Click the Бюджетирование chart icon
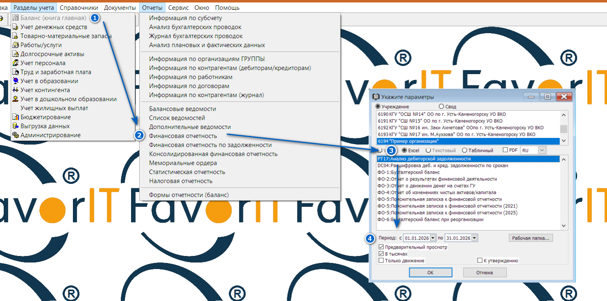This screenshot has width=607, height=301. [x=16, y=117]
